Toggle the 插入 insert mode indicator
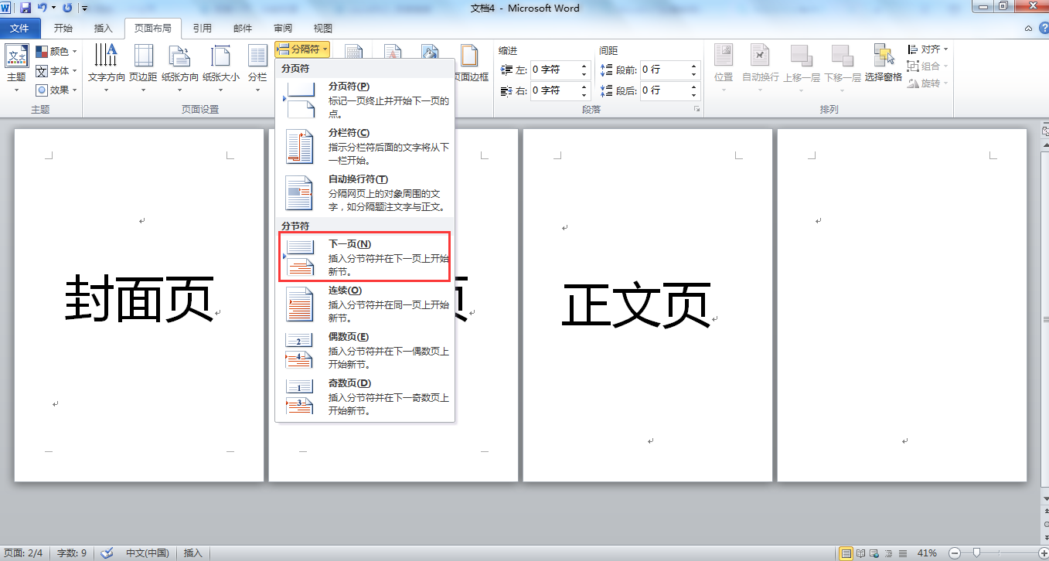The height and width of the screenshot is (561, 1049). pyautogui.click(x=192, y=553)
